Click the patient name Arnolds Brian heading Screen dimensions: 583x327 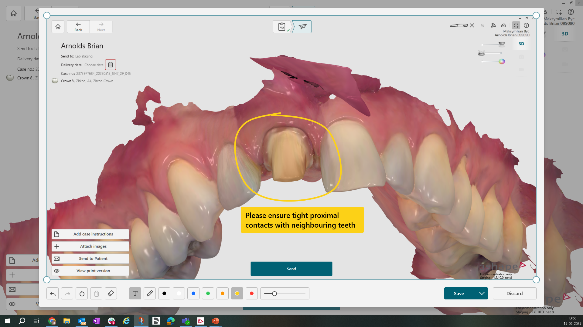(x=82, y=46)
